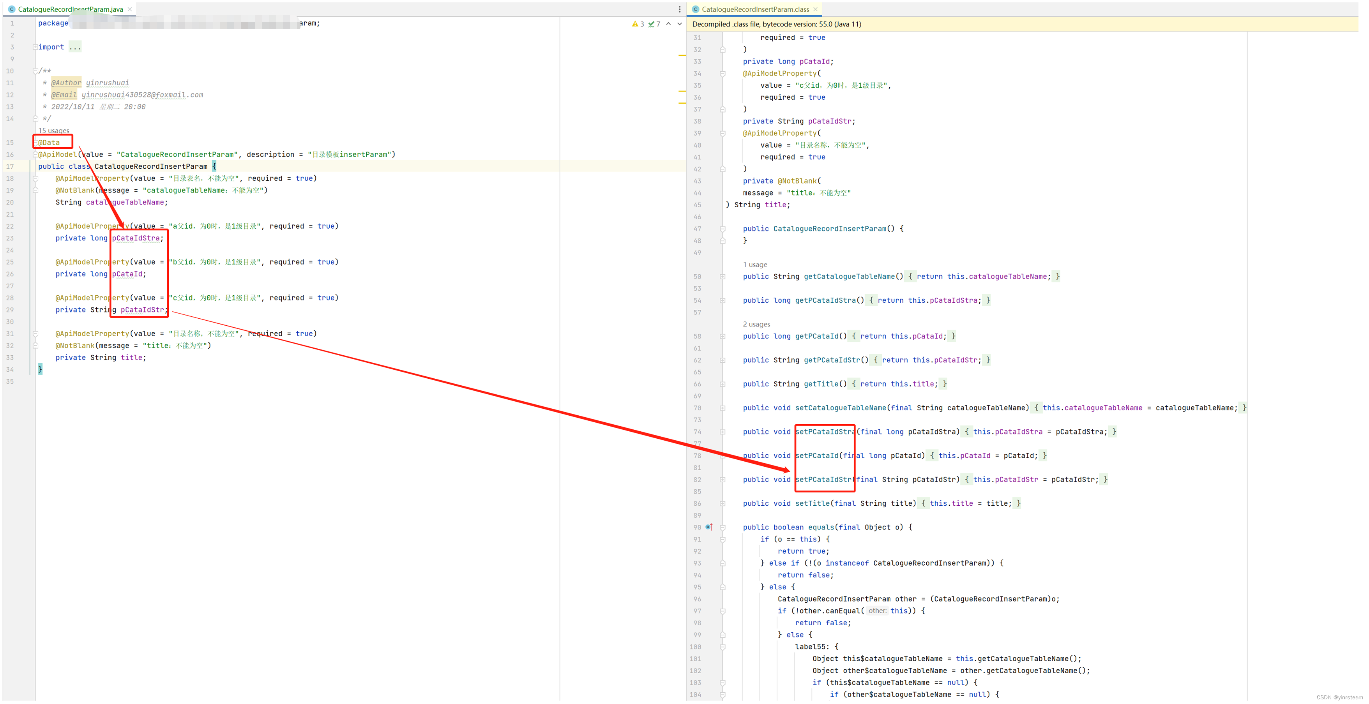Expand setPCataIdStra method fold at line 74

tap(722, 432)
